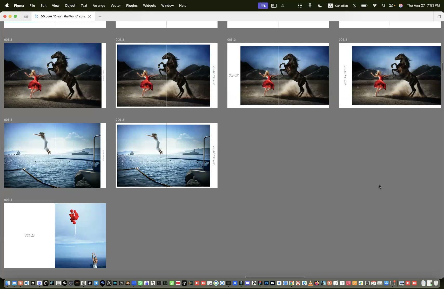The image size is (444, 289).
Task: Toggle the panel layout icon at right of tab bar
Action: (x=439, y=16)
